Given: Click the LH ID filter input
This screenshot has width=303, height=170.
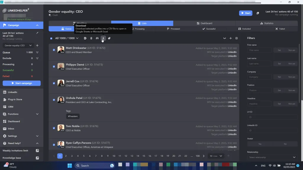Looking at the screenshot, I should (272, 117).
